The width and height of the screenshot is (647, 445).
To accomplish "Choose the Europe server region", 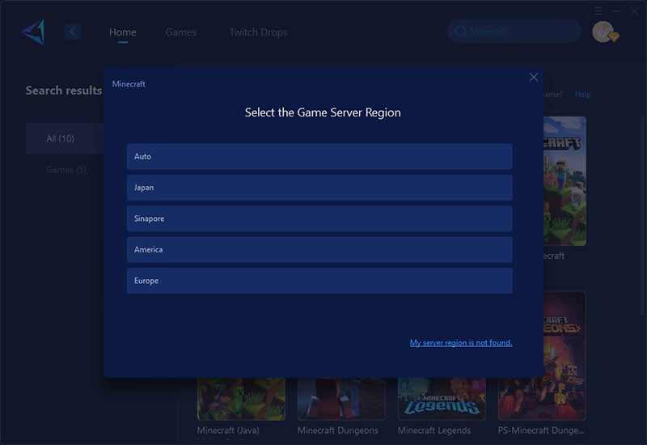I will (319, 281).
